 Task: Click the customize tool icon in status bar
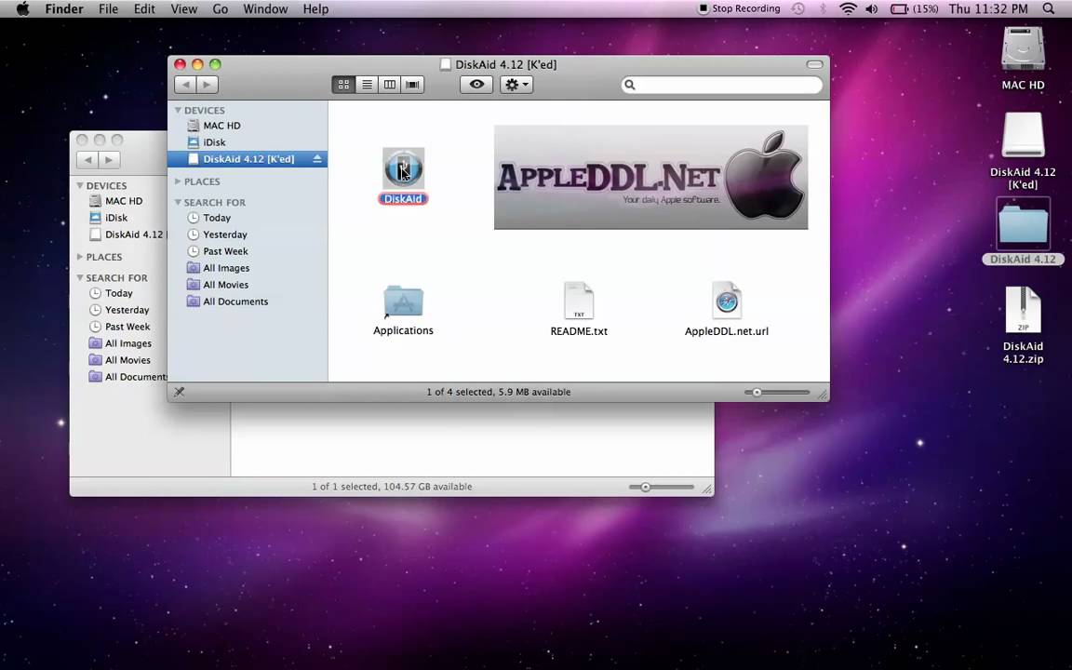tap(179, 392)
